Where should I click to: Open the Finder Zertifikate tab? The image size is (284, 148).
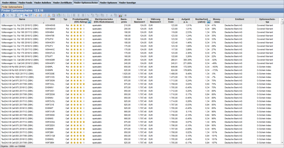tap(62, 2)
